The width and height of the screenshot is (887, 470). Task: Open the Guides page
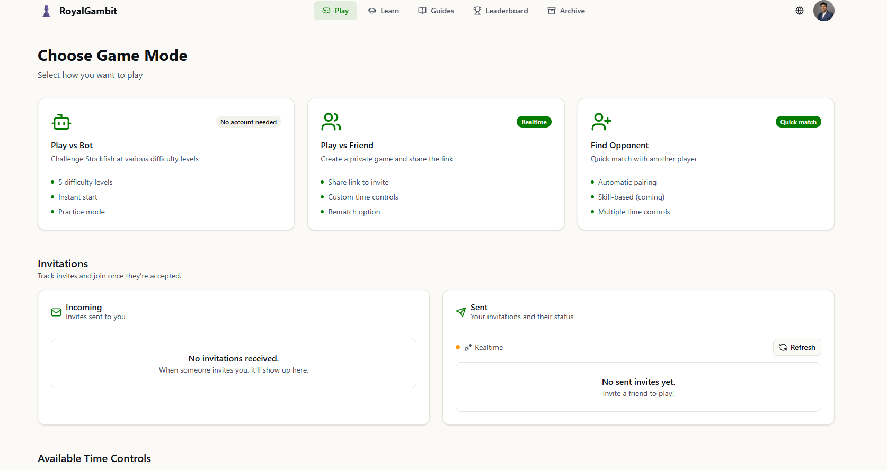coord(436,11)
